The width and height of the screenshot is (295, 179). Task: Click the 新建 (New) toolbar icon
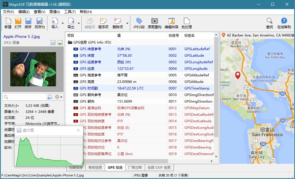pyautogui.click(x=8, y=23)
